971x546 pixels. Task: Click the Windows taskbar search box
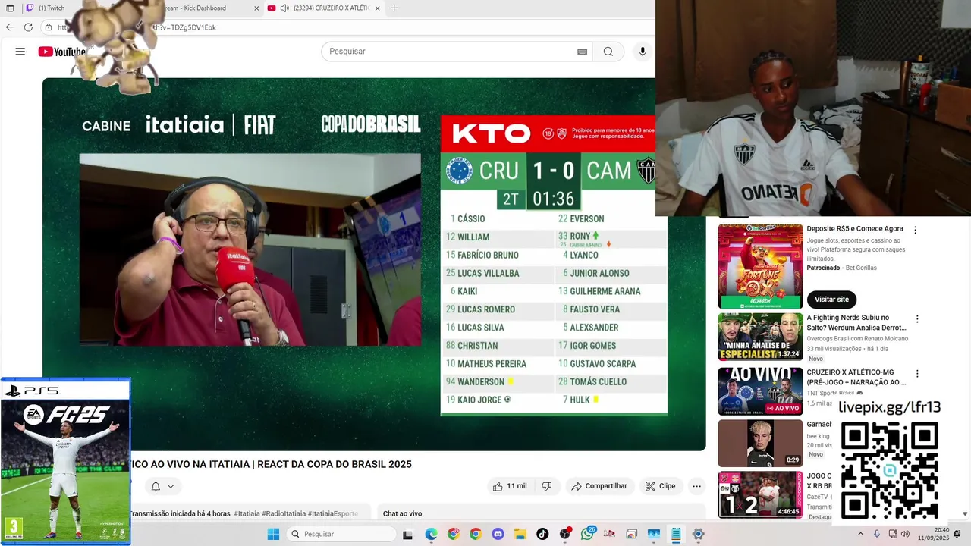(x=341, y=534)
